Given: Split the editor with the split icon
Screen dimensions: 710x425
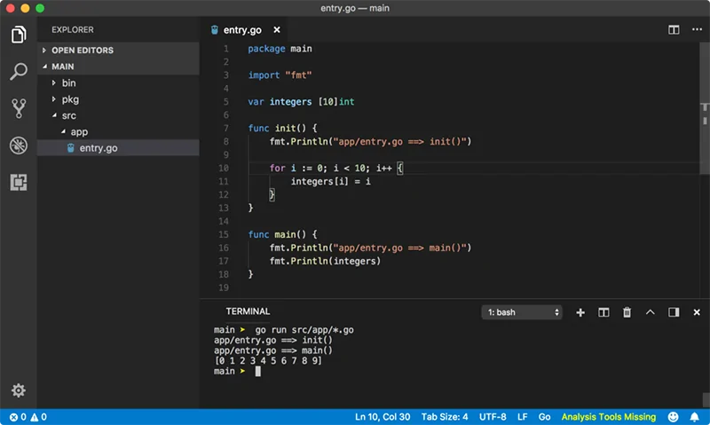Looking at the screenshot, I should pyautogui.click(x=674, y=29).
